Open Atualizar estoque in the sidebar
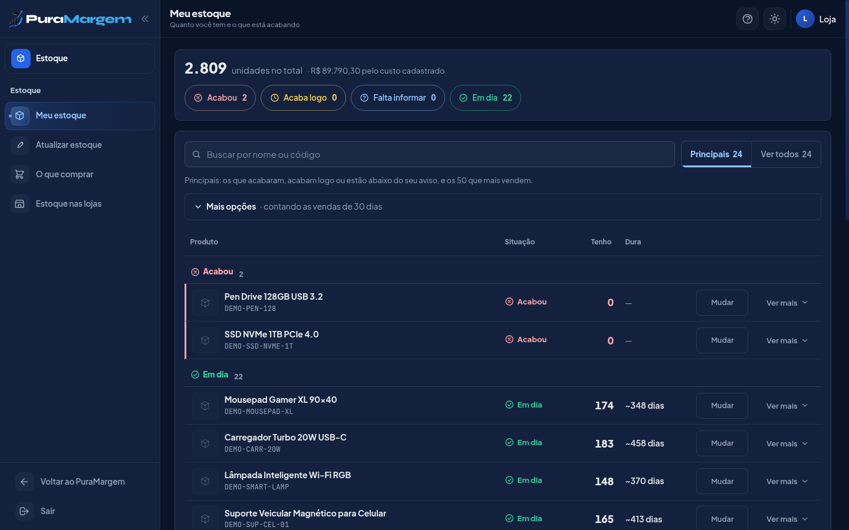Image resolution: width=849 pixels, height=530 pixels. tap(80, 145)
